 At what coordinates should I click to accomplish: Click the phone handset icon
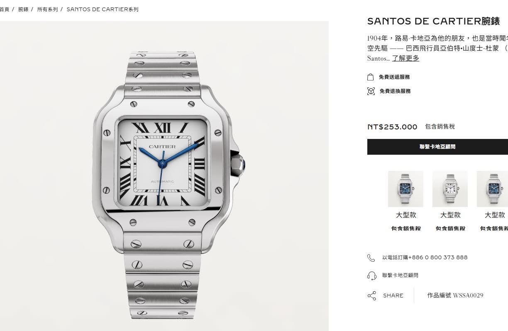click(x=371, y=258)
